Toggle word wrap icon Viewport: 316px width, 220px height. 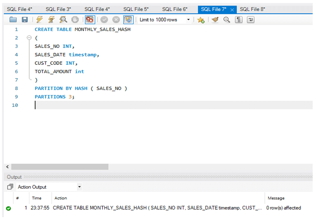click(x=250, y=19)
